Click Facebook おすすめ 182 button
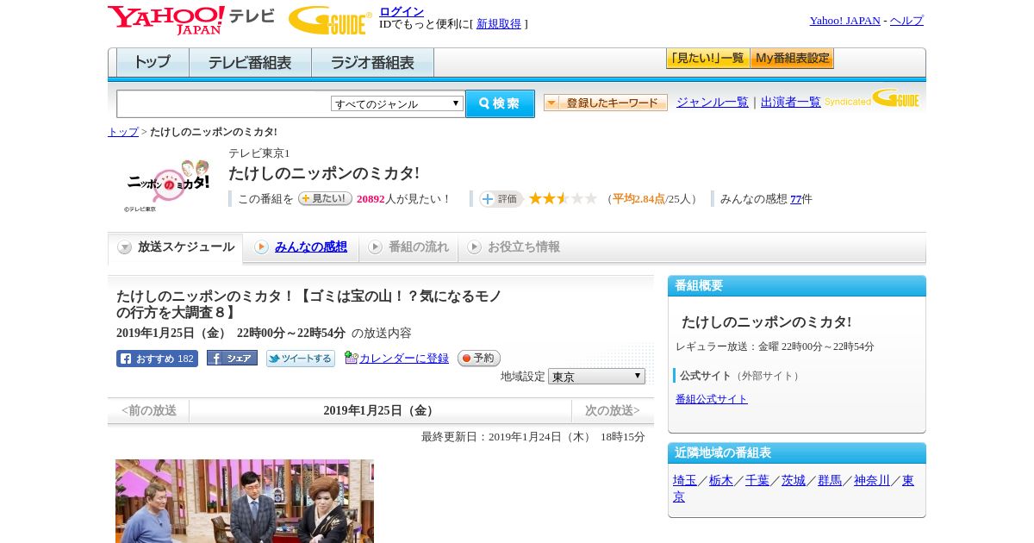This screenshot has height=543, width=1034. [157, 359]
